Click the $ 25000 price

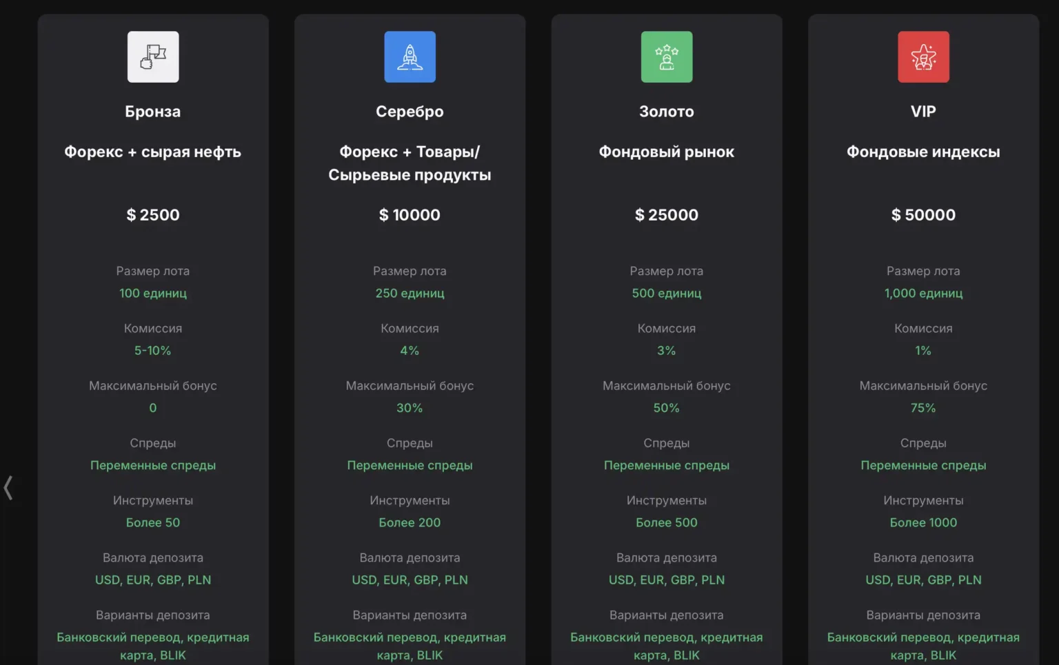(x=667, y=215)
